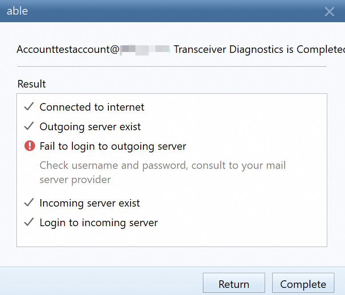Close the diagnostics dialog with the X
345x295 pixels.
[x=329, y=12]
